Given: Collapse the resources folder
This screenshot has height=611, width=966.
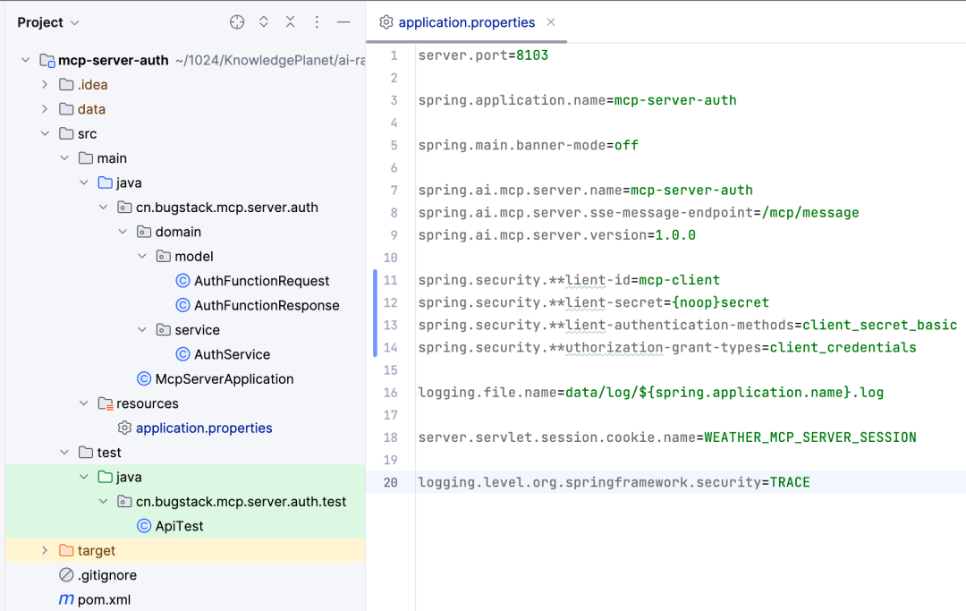Looking at the screenshot, I should pyautogui.click(x=84, y=403).
